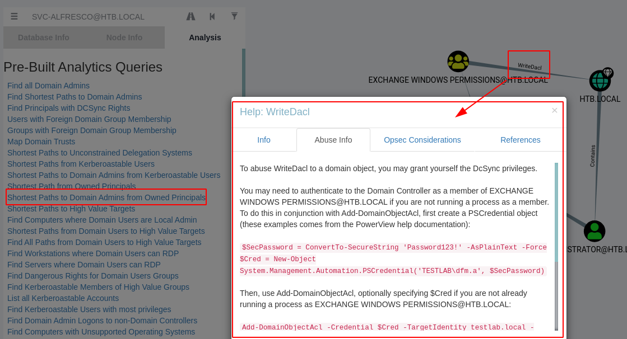Click the help dialog vertical scrollbar
The image size is (627, 339).
tap(556, 246)
